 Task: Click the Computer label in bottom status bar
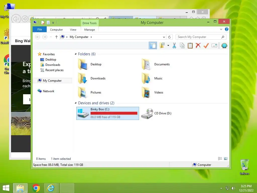204,165
